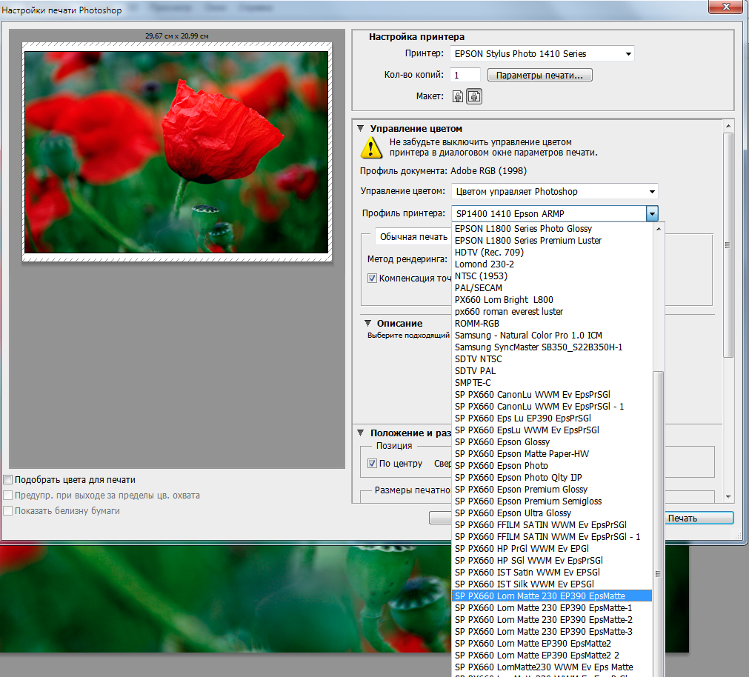This screenshot has width=749, height=677.
Task: Select 'SP PX660 Epson Premium Glossy'
Action: point(552,490)
